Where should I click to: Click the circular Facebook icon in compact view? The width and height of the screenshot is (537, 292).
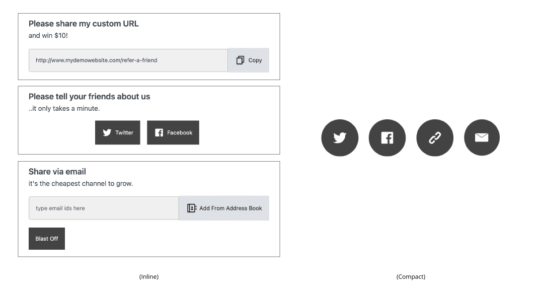tap(387, 137)
